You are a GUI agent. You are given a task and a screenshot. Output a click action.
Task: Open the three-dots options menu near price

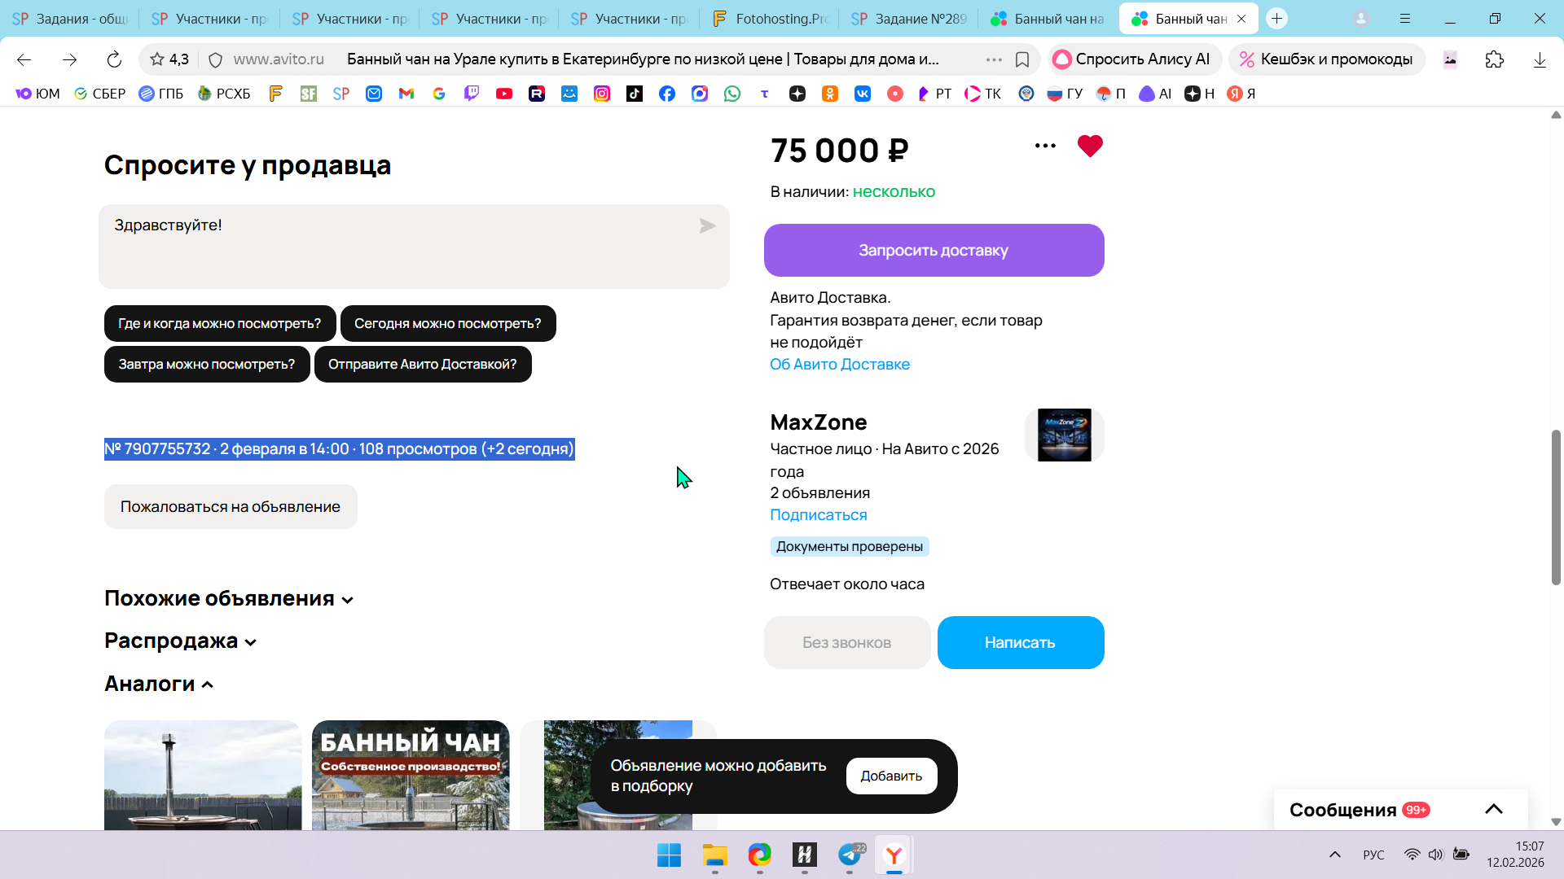coord(1045,146)
